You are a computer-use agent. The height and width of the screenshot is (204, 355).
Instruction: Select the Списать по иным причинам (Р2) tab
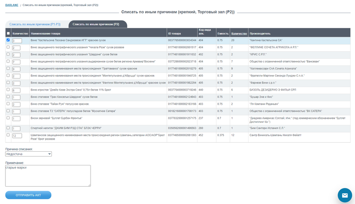pos(96,24)
